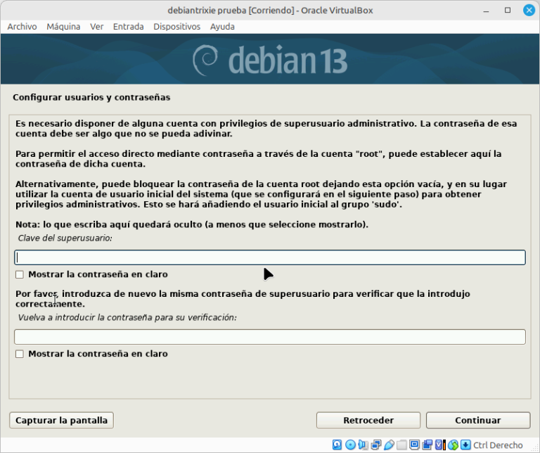The image size is (540, 453).
Task: Open the Archivo menu
Action: click(x=22, y=27)
